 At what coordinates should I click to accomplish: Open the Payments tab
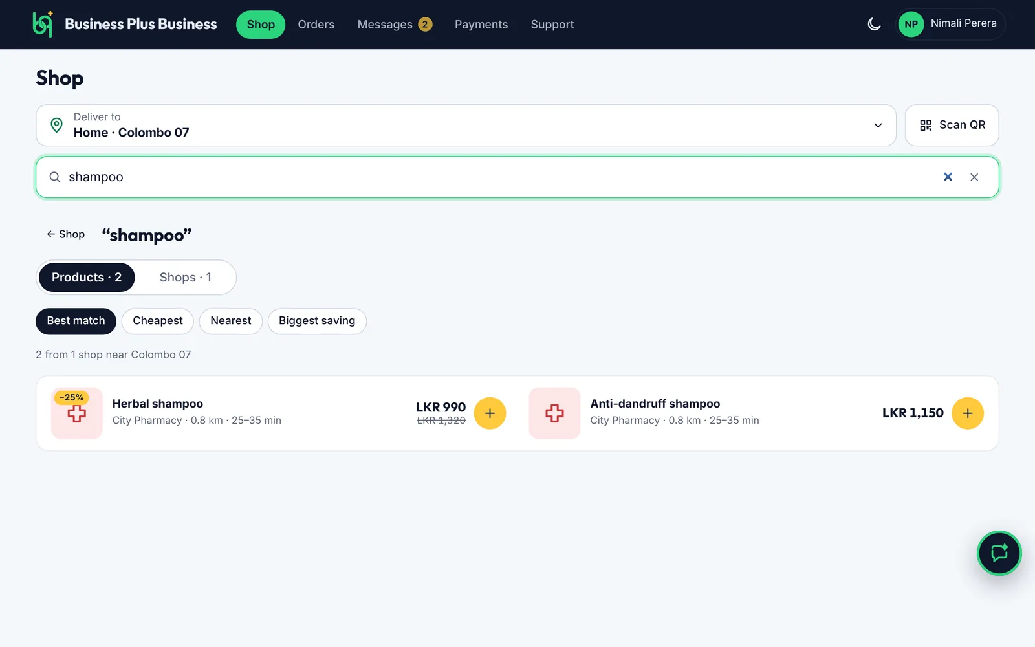click(x=481, y=25)
